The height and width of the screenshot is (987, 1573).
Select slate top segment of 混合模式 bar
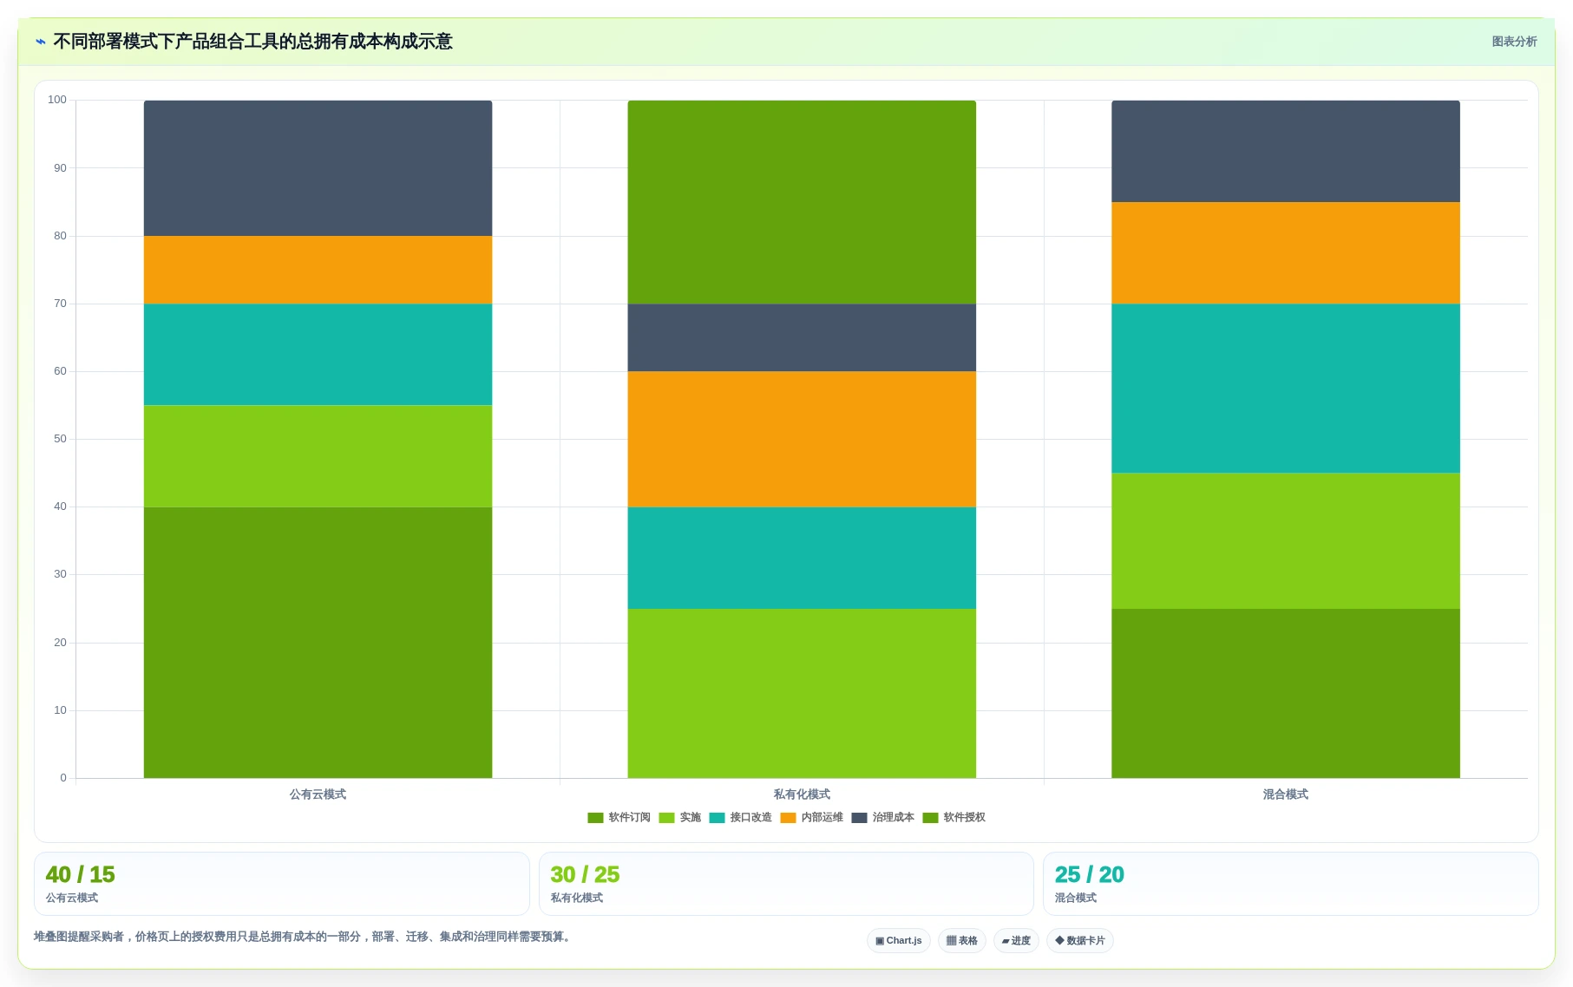(x=1286, y=152)
